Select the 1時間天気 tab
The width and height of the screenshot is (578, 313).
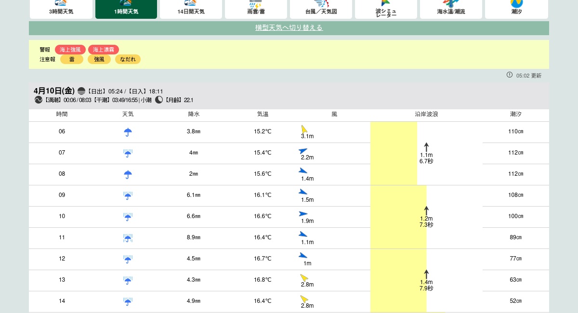click(x=126, y=9)
